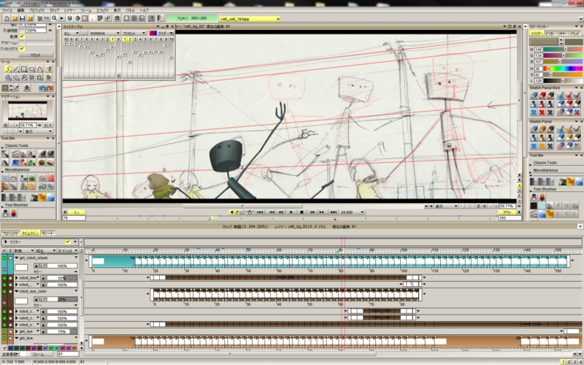
Task: Click the Open folder icon in toolbar
Action: click(x=15, y=18)
